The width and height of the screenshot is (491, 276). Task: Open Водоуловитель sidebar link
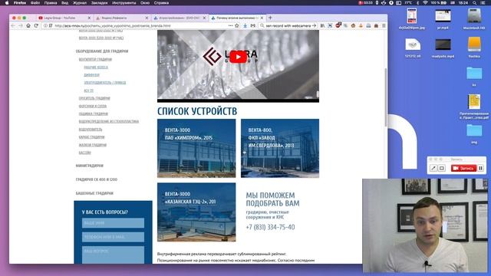91,130
